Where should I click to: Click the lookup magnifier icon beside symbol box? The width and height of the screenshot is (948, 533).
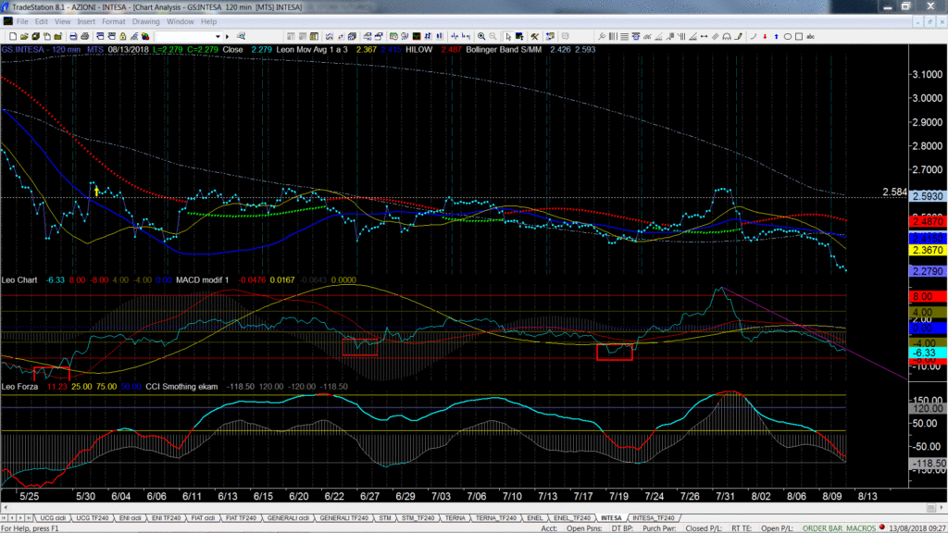[x=242, y=36]
